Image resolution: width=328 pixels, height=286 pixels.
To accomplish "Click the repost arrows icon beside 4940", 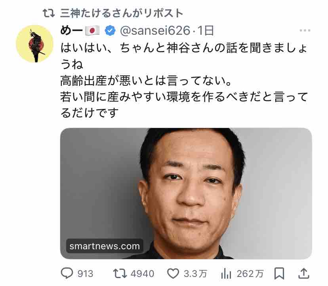I will point(120,273).
